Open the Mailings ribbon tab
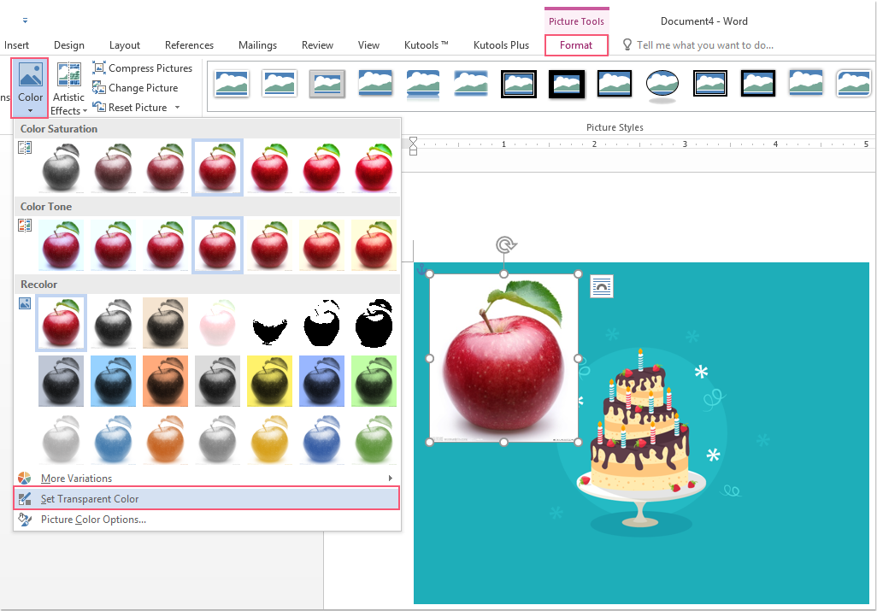The width and height of the screenshot is (877, 611). pyautogui.click(x=258, y=44)
